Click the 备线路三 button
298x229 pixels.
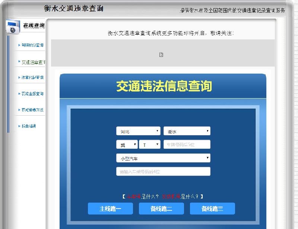tap(212, 209)
